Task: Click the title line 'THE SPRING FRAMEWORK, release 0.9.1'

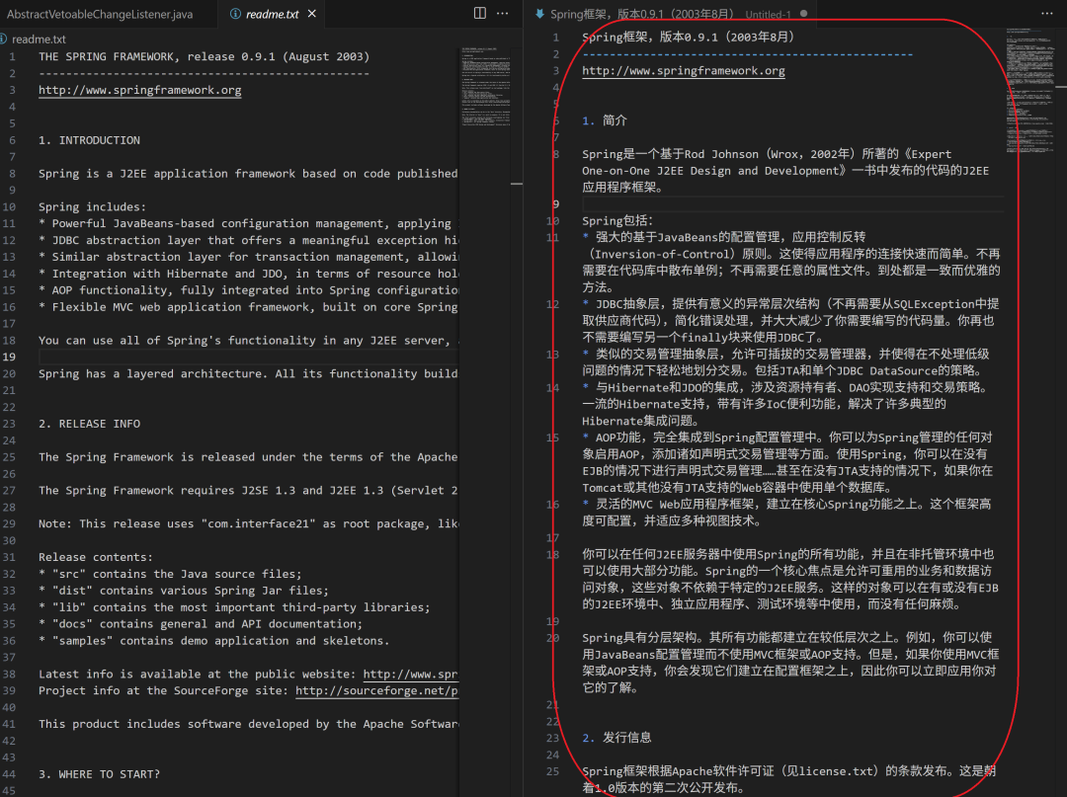Action: (204, 56)
